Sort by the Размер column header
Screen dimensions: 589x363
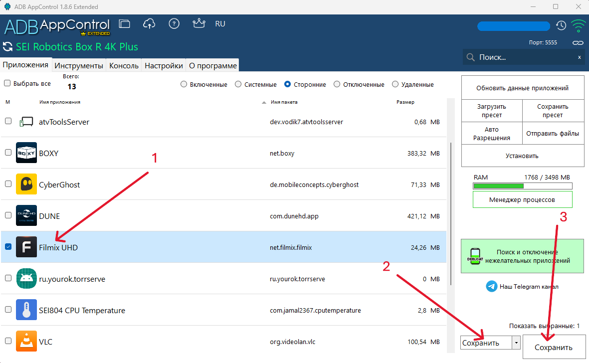(x=405, y=102)
